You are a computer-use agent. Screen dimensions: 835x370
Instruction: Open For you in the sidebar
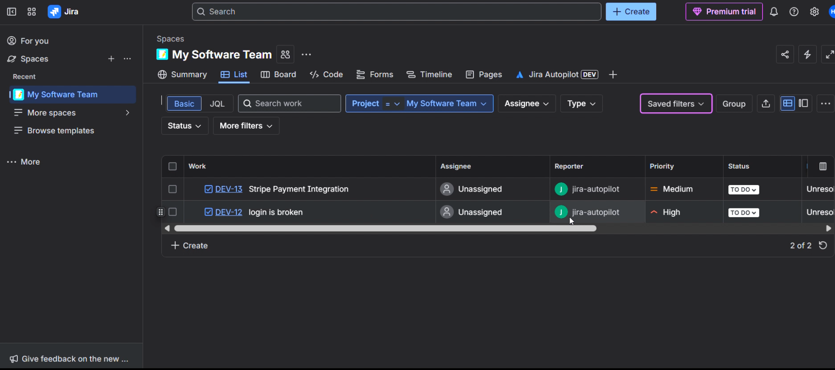click(x=72, y=41)
